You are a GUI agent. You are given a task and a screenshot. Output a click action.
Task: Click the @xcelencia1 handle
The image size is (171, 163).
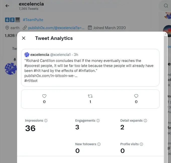click(x=60, y=55)
